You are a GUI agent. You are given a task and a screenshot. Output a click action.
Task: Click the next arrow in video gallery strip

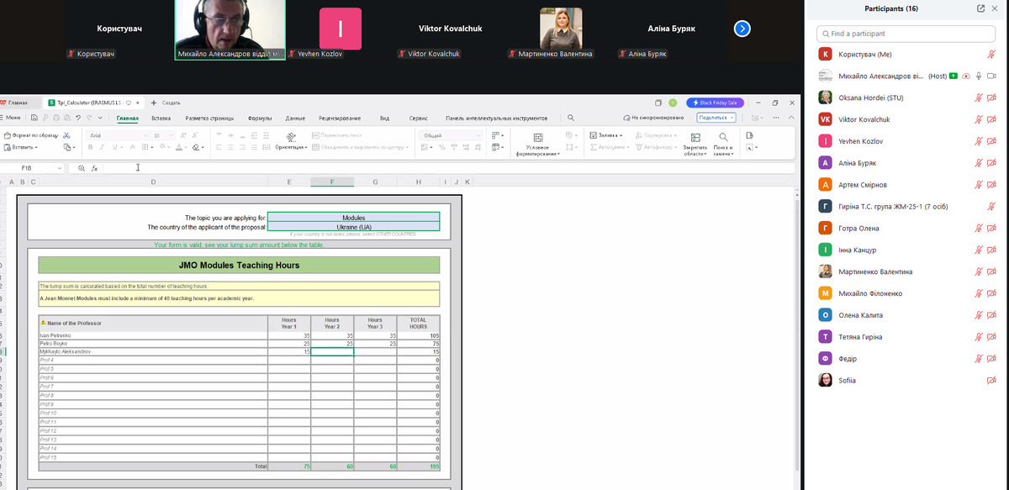(742, 29)
